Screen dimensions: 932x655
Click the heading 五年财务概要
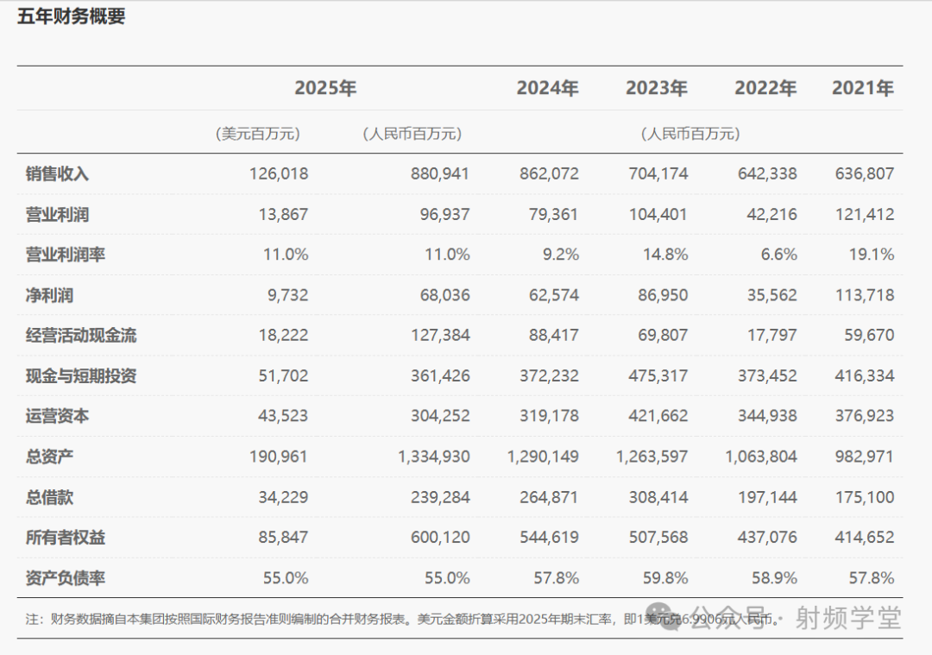point(72,16)
